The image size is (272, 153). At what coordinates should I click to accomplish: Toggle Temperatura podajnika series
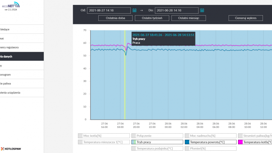157,148
